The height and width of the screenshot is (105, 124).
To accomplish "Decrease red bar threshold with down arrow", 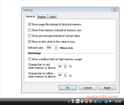I will [x=65, y=67].
